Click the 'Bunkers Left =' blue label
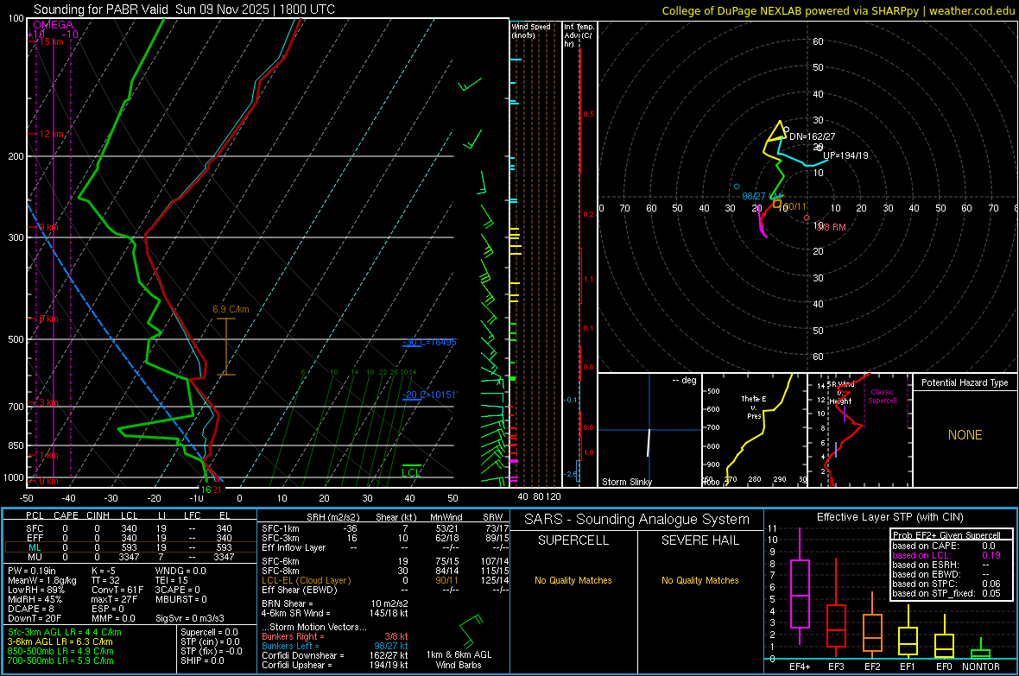This screenshot has height=676, width=1019. (290, 646)
